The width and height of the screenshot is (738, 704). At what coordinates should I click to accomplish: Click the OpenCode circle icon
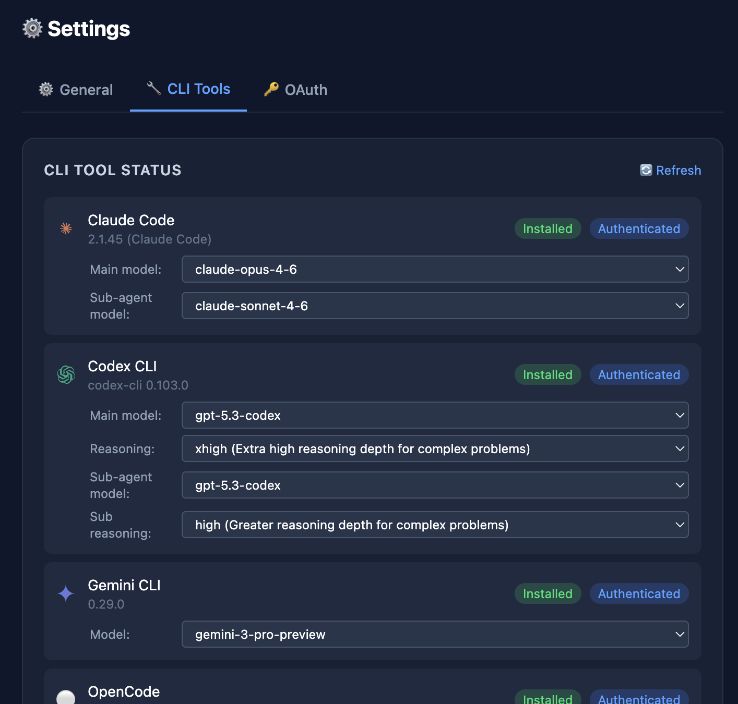coord(66,697)
